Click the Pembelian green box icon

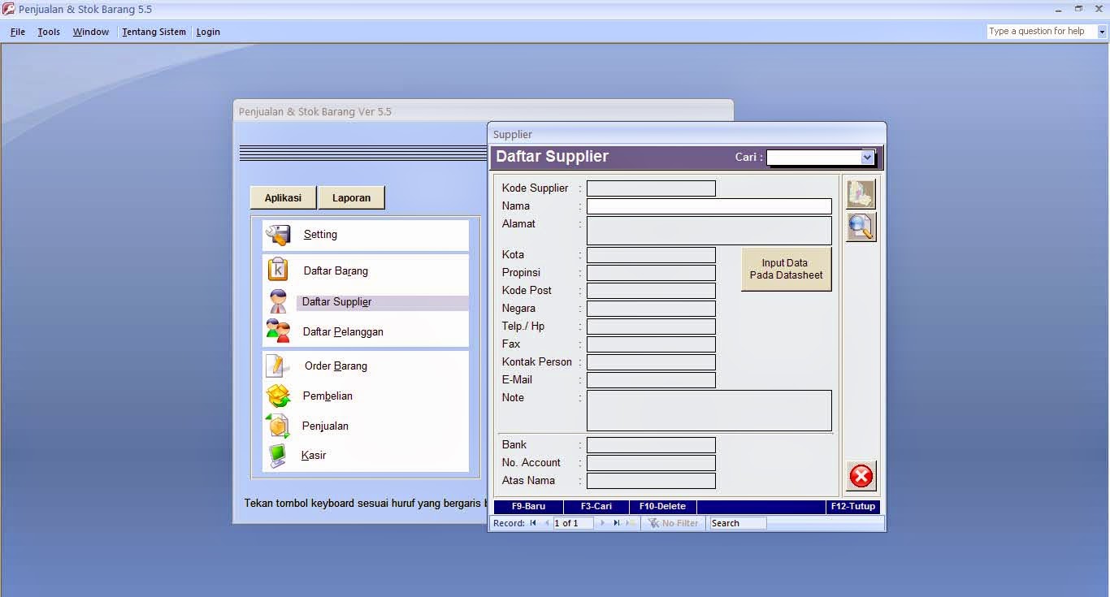tap(278, 396)
